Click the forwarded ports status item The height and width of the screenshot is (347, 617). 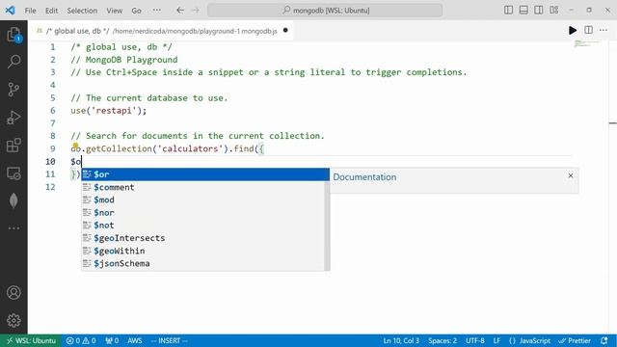click(112, 340)
